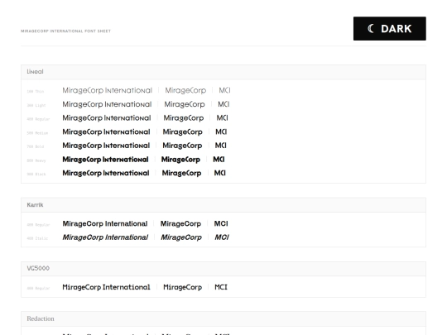
Task: Click the 'MirageCorp International Font Sheet' header text
Action: pos(65,31)
